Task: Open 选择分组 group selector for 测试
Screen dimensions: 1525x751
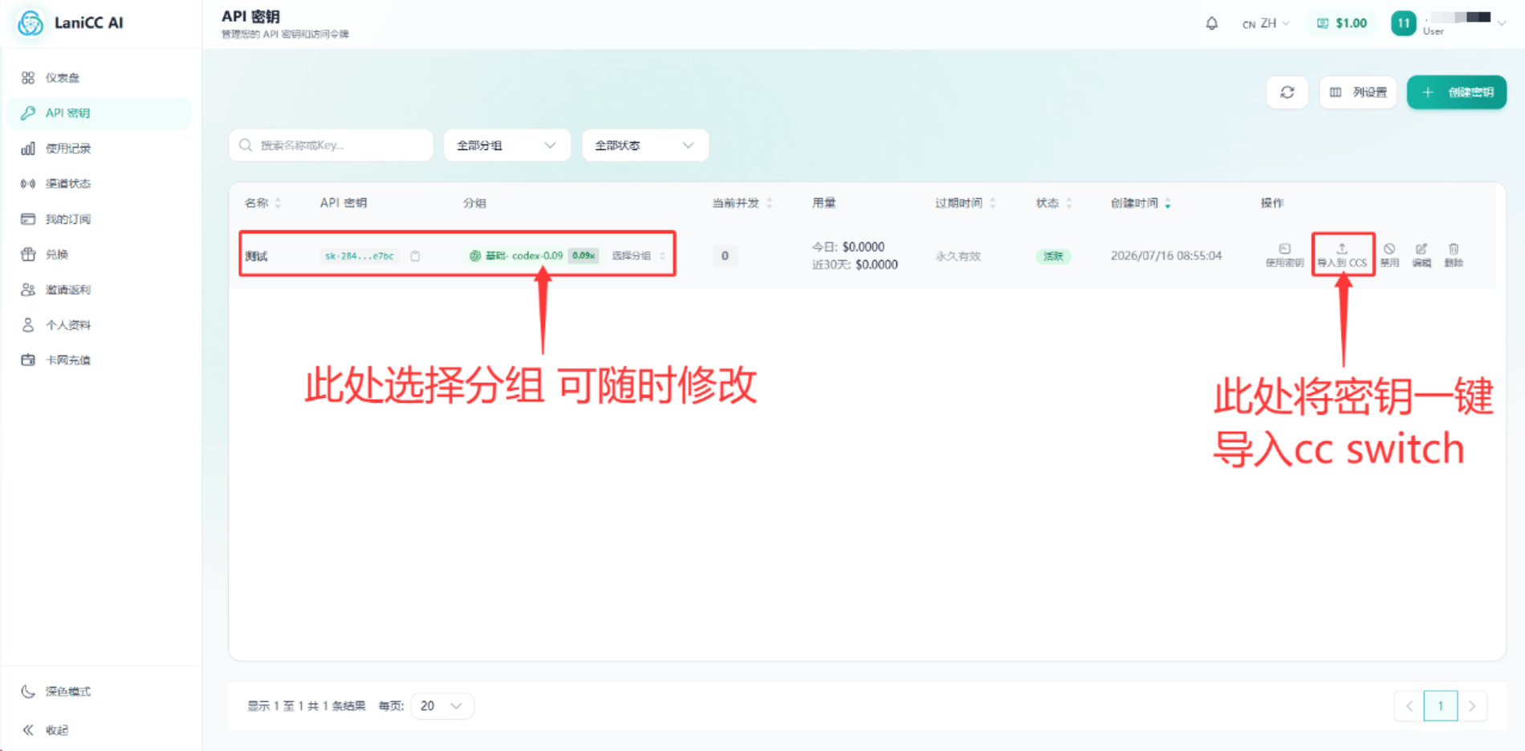Action: pos(639,256)
